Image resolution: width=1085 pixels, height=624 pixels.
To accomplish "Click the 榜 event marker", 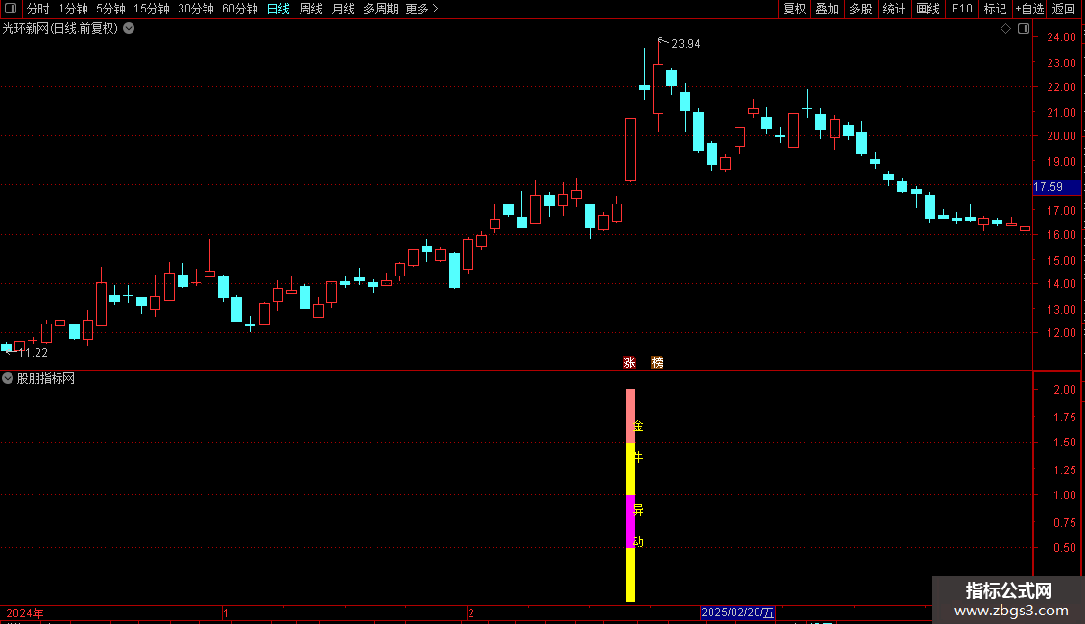I will [x=658, y=363].
